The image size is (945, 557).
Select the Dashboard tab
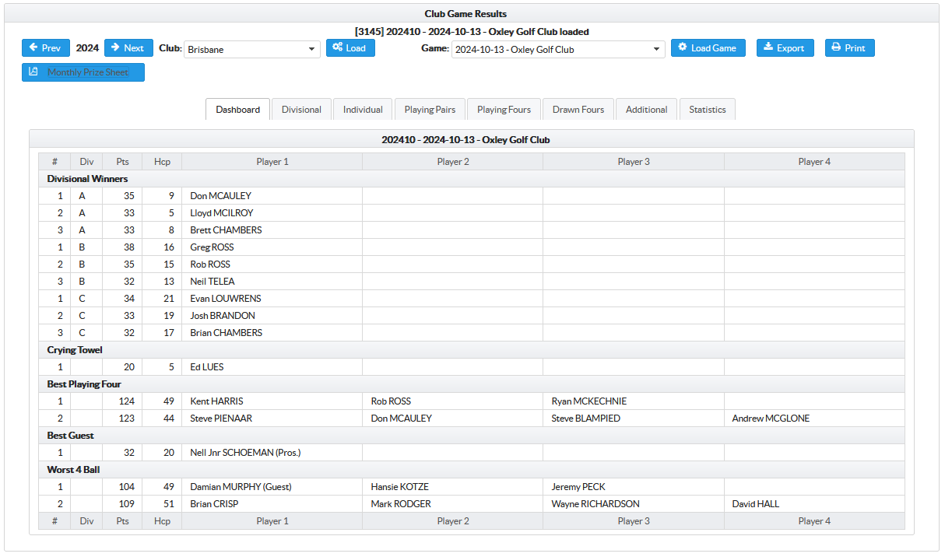[238, 110]
